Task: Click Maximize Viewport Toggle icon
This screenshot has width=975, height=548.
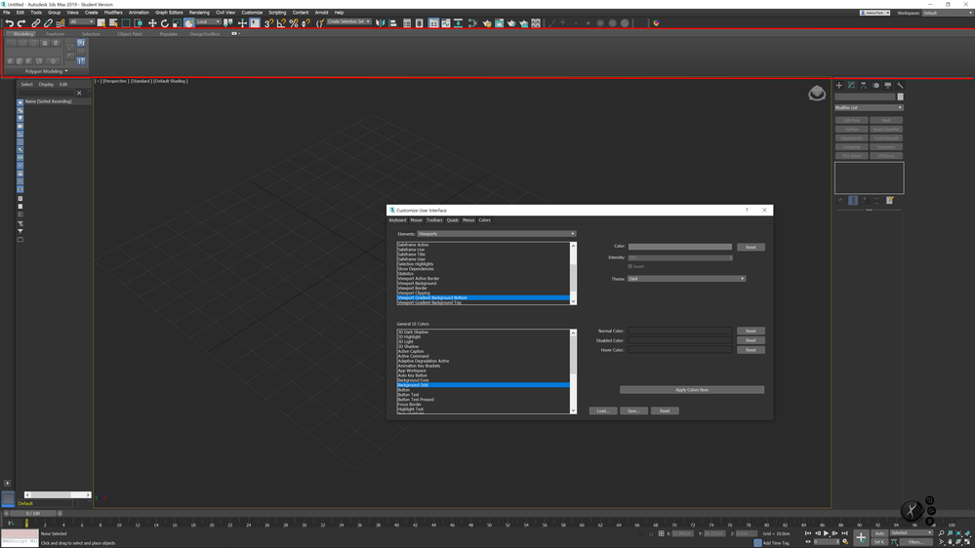Action: pos(967,542)
